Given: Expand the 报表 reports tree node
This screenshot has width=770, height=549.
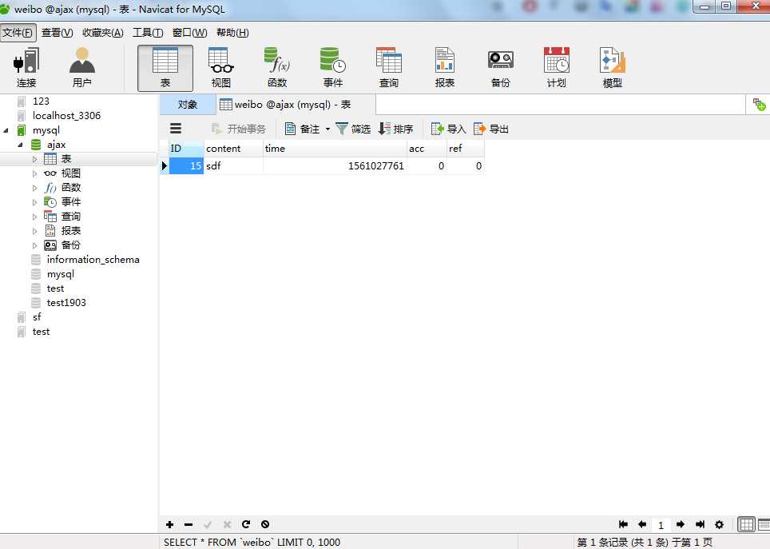Looking at the screenshot, I should tap(34, 230).
